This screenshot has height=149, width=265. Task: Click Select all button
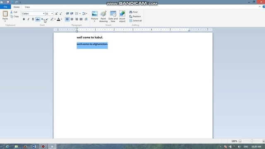[x=135, y=21]
